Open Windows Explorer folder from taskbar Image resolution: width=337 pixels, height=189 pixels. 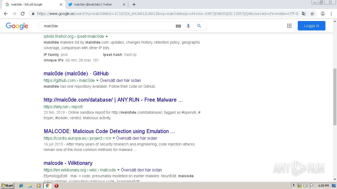[x=30, y=186]
